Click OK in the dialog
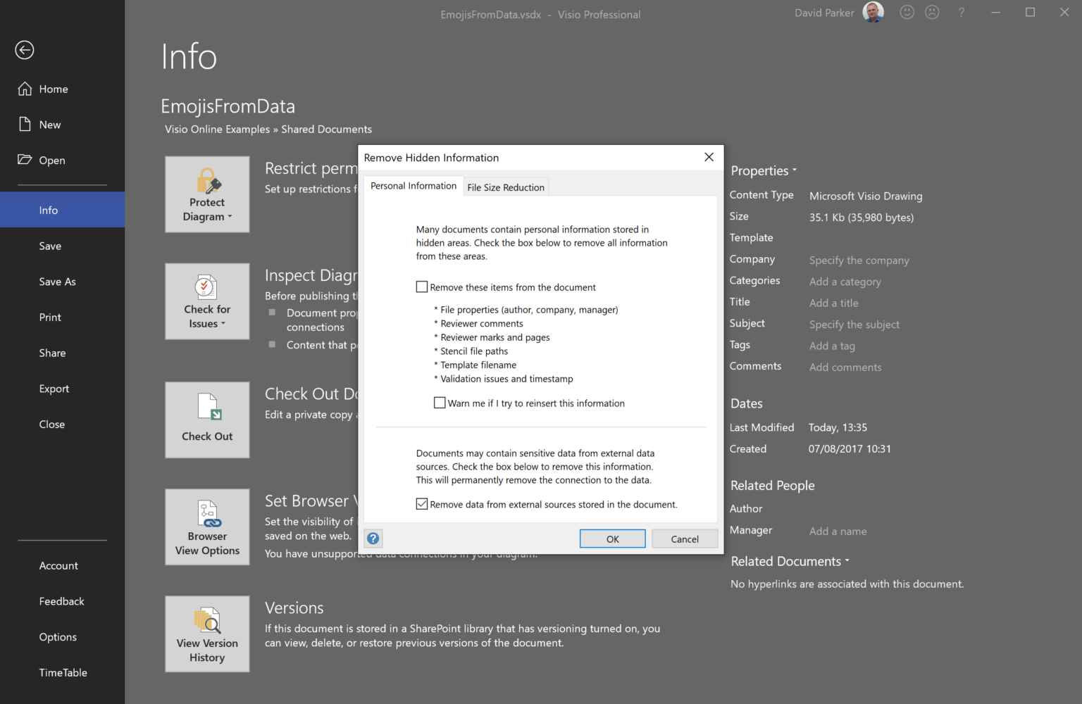Viewport: 1082px width, 704px height. (613, 539)
